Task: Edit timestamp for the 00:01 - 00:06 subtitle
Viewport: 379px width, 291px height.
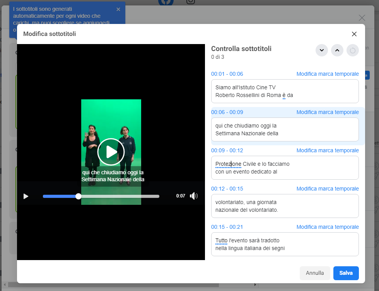Action: click(x=328, y=74)
